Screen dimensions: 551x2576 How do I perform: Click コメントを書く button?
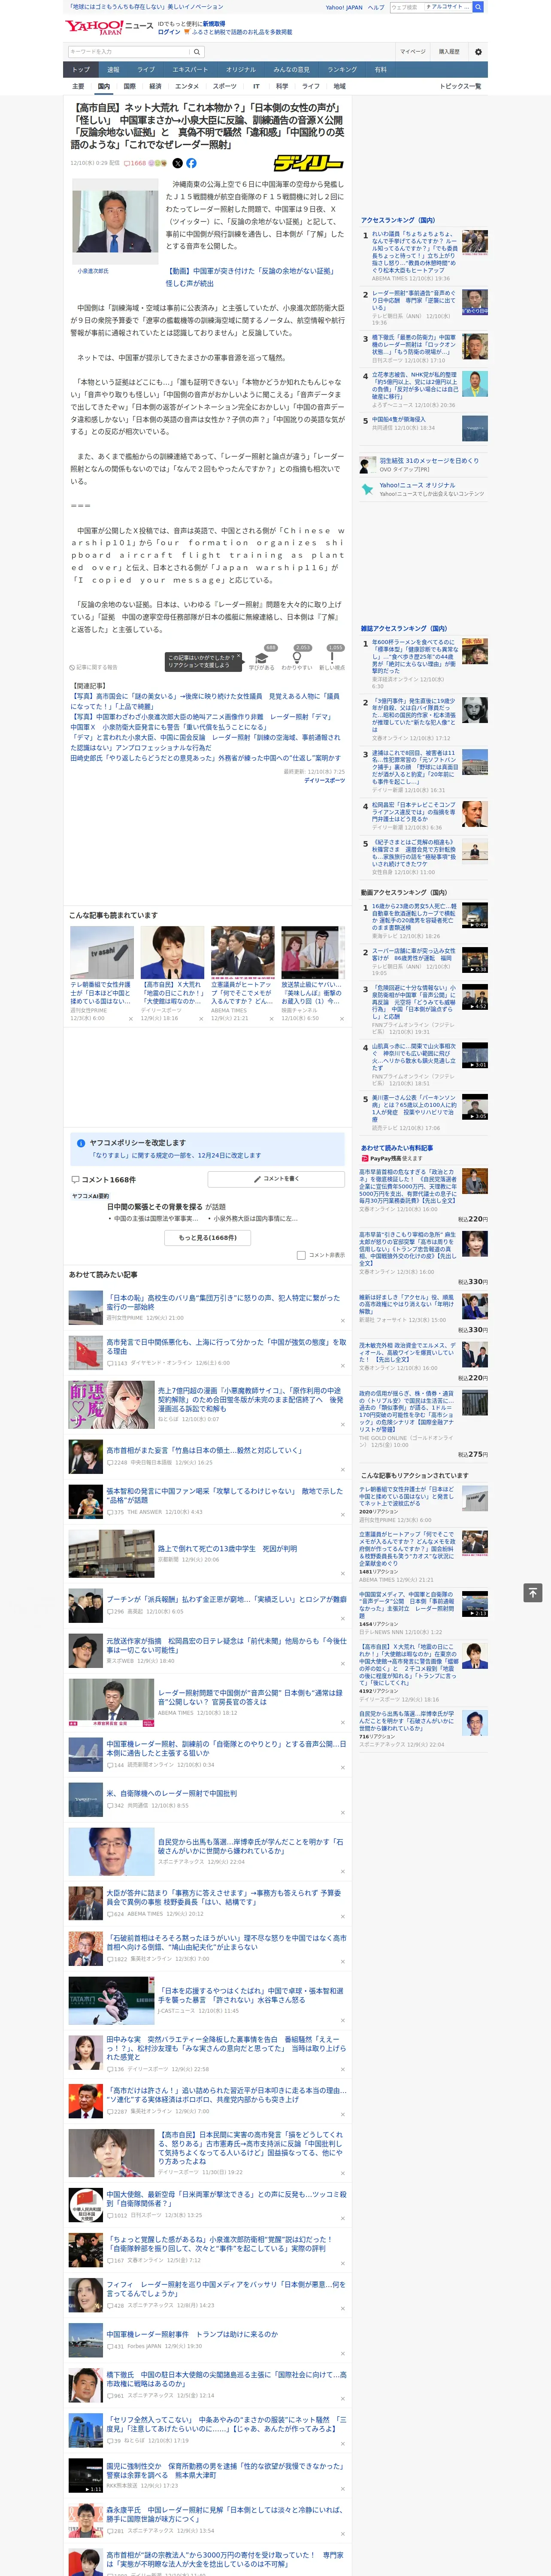coord(276,1179)
